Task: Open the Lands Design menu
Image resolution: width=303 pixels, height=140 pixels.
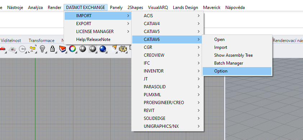Action: (x=185, y=8)
